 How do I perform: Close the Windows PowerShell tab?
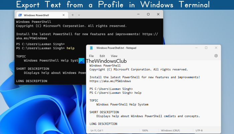(64, 15)
